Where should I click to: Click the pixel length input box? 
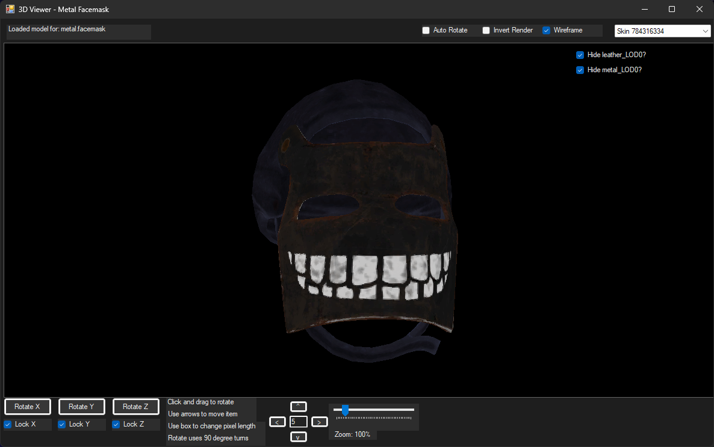point(298,421)
